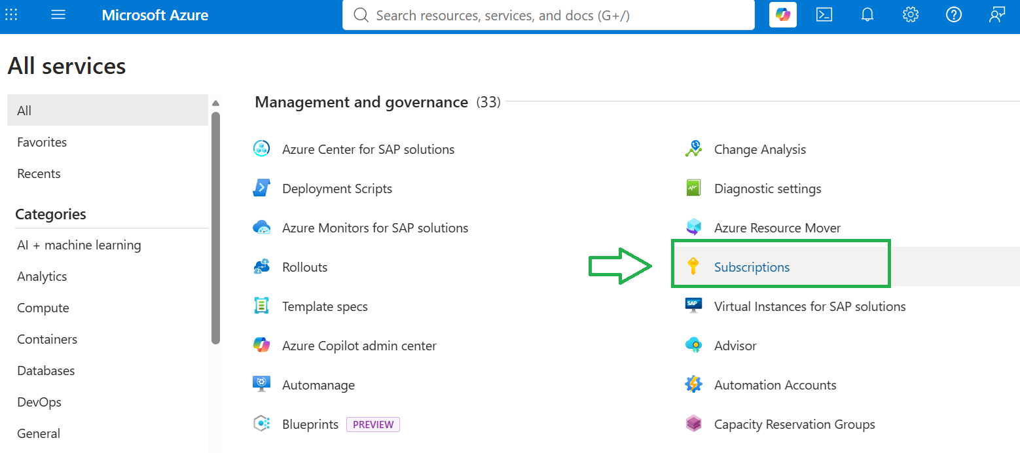Click the sidebar vertical scrollbar thumb

[x=216, y=227]
